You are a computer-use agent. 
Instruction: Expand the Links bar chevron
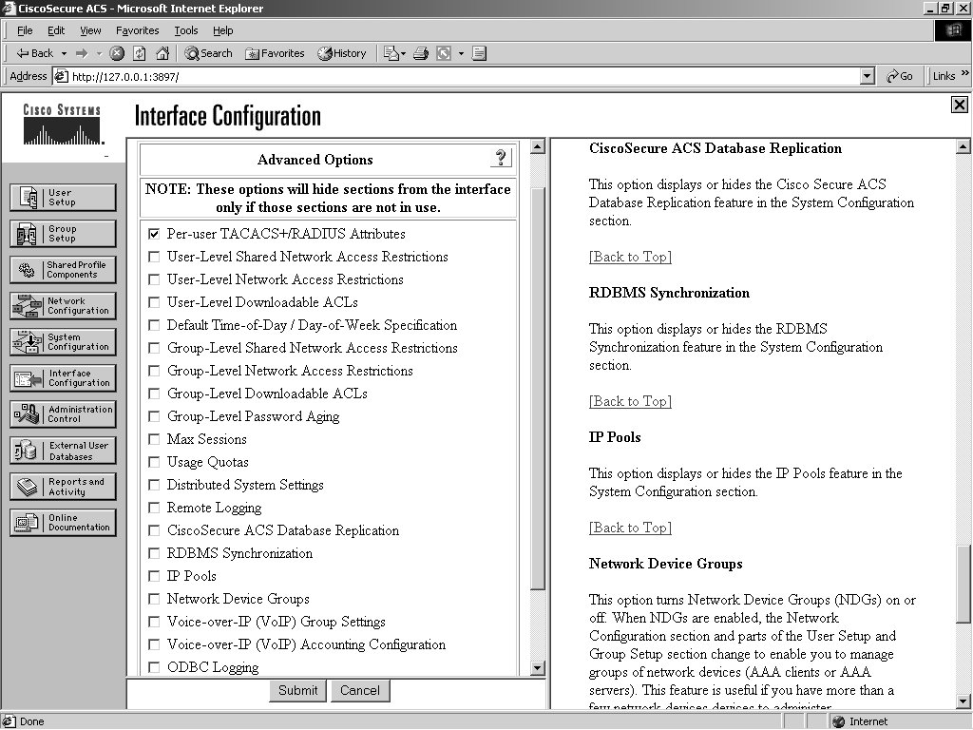click(x=965, y=73)
